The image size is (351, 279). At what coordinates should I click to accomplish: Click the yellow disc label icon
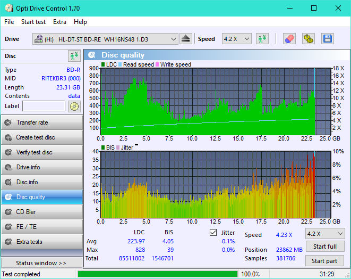pyautogui.click(x=74, y=106)
